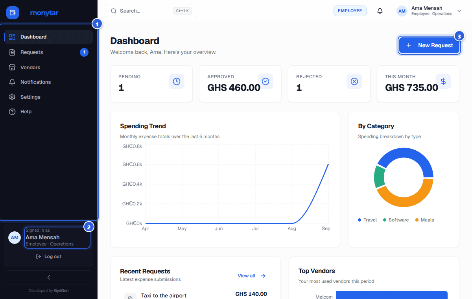Click the Travel legend color dot
Screen dimensions: 472x299
click(360, 220)
